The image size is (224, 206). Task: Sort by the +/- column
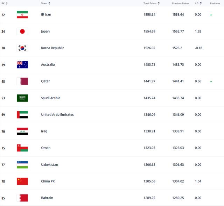tap(198, 3)
